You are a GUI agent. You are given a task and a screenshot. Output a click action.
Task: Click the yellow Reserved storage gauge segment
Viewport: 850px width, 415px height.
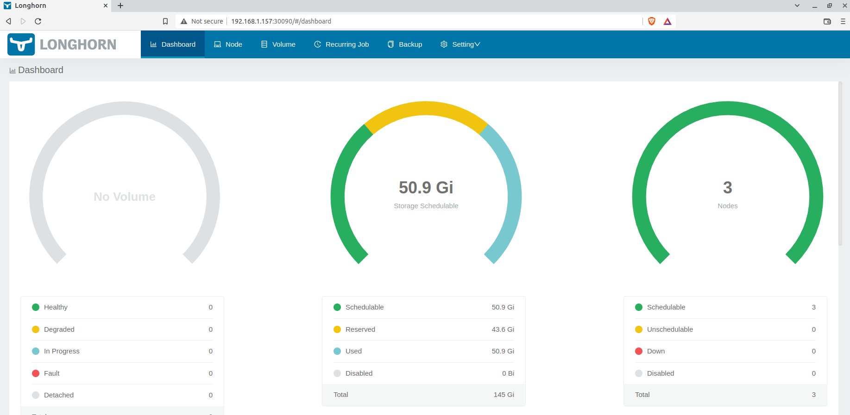426,108
